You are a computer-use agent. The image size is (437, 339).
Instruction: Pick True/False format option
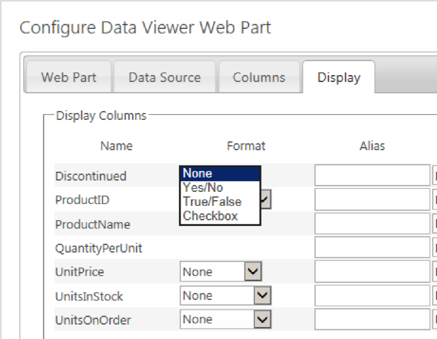tap(220, 202)
